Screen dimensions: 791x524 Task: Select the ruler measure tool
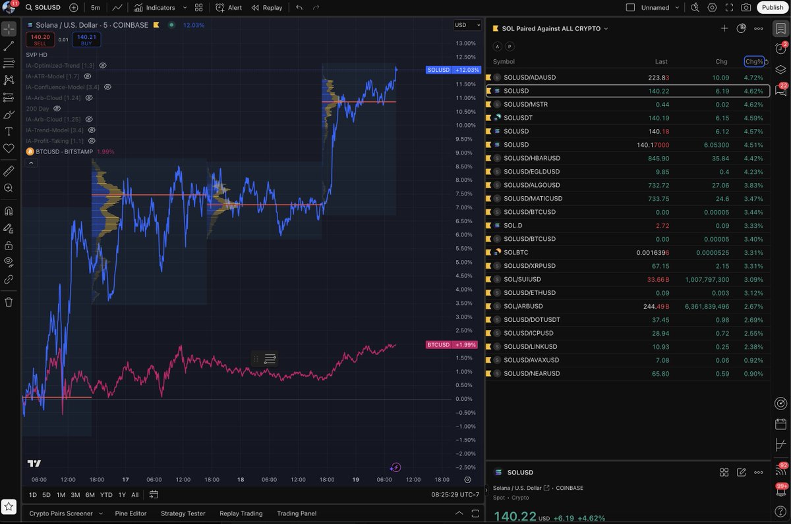coord(9,171)
